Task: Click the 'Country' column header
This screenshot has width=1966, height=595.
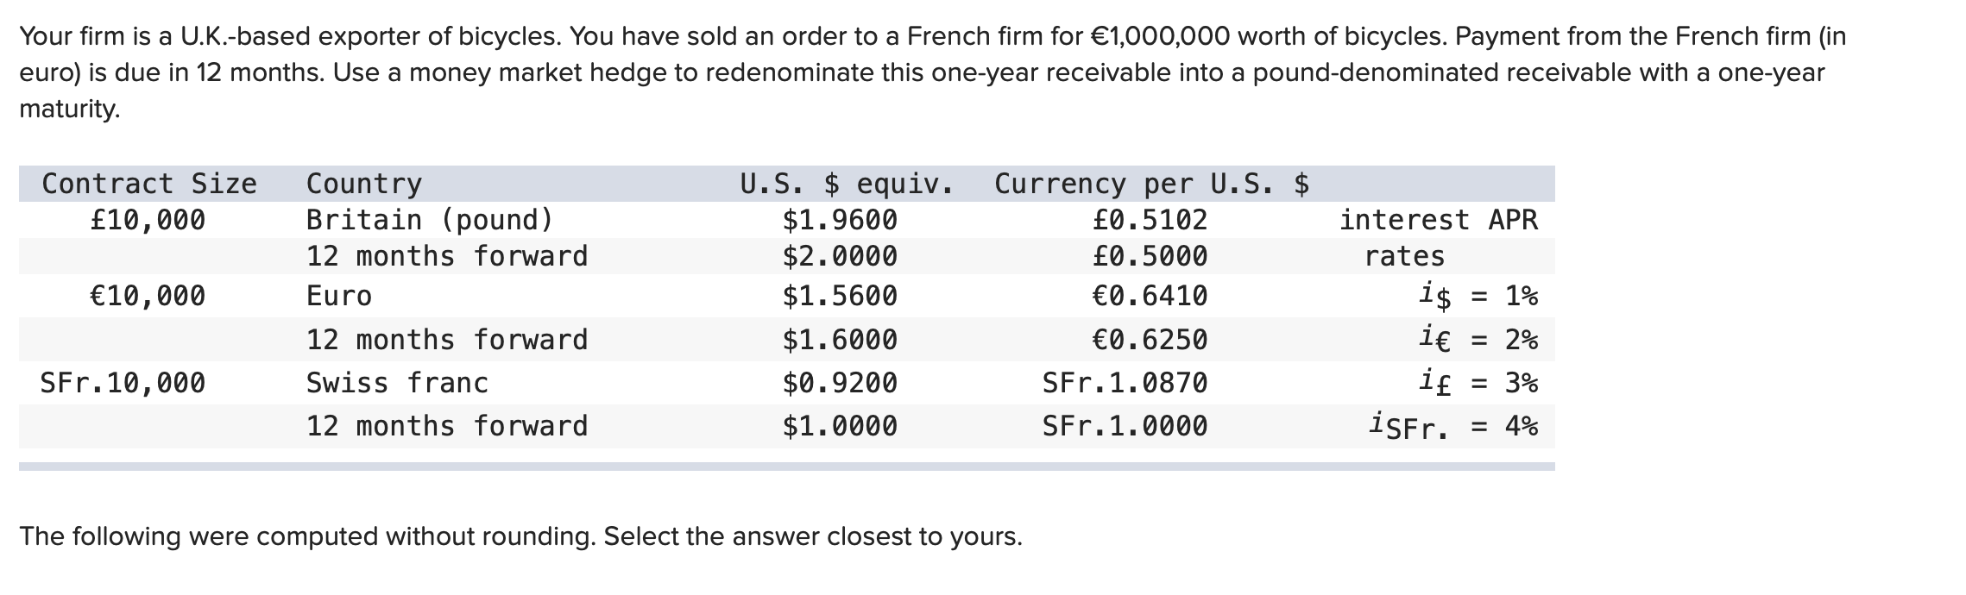Action: click(364, 184)
